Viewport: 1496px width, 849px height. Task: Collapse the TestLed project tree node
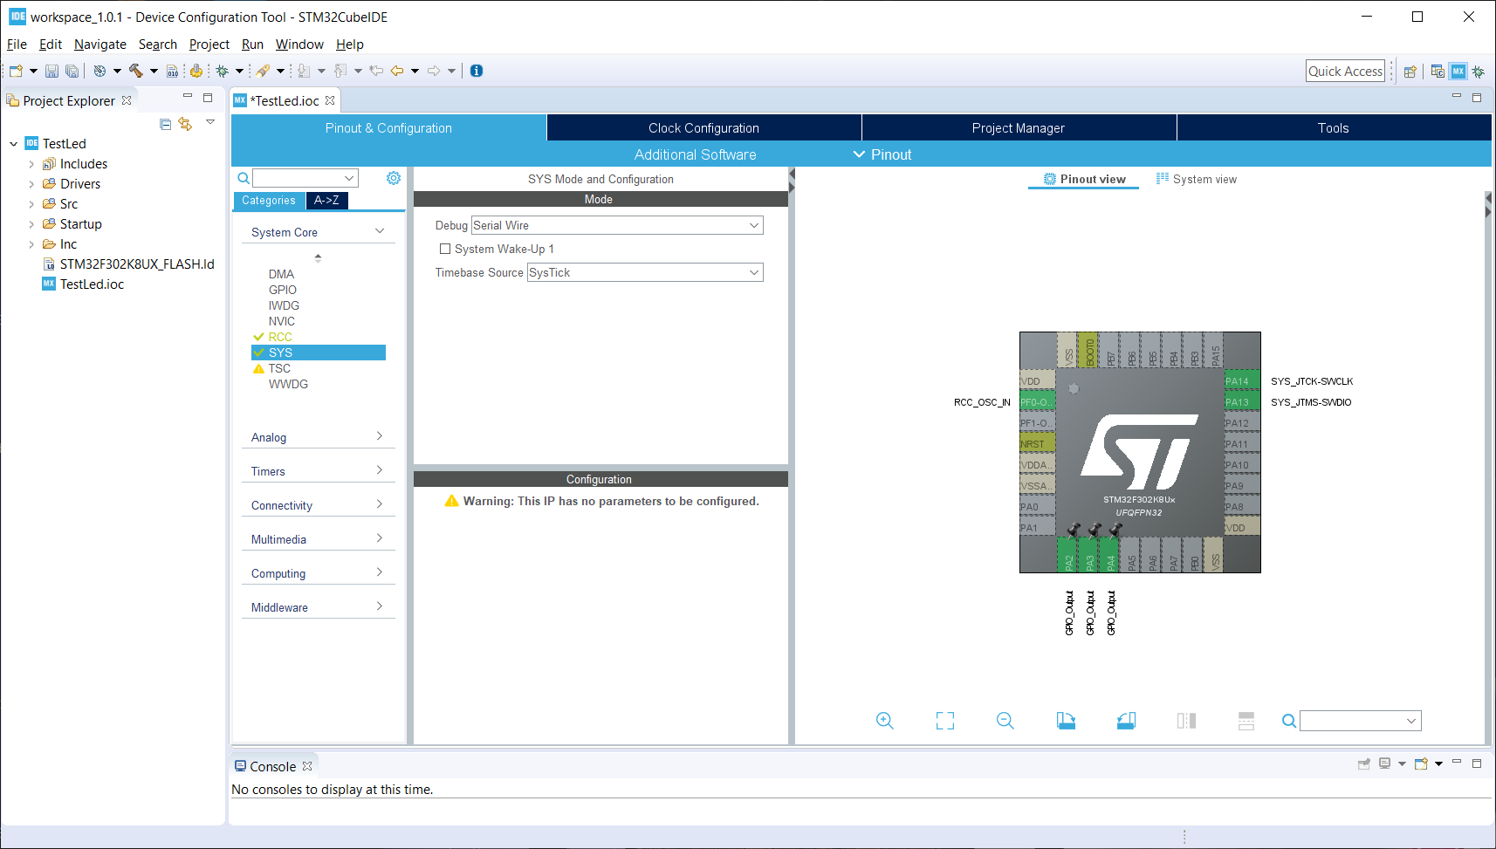14,144
